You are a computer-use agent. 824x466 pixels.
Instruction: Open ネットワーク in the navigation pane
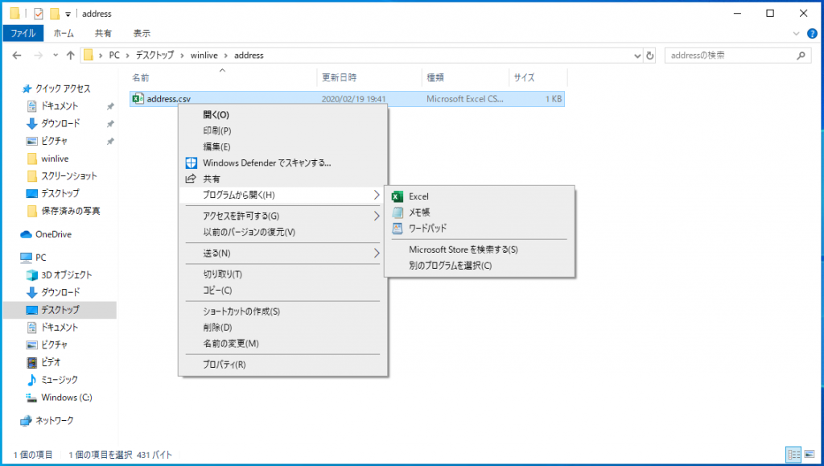click(54, 420)
